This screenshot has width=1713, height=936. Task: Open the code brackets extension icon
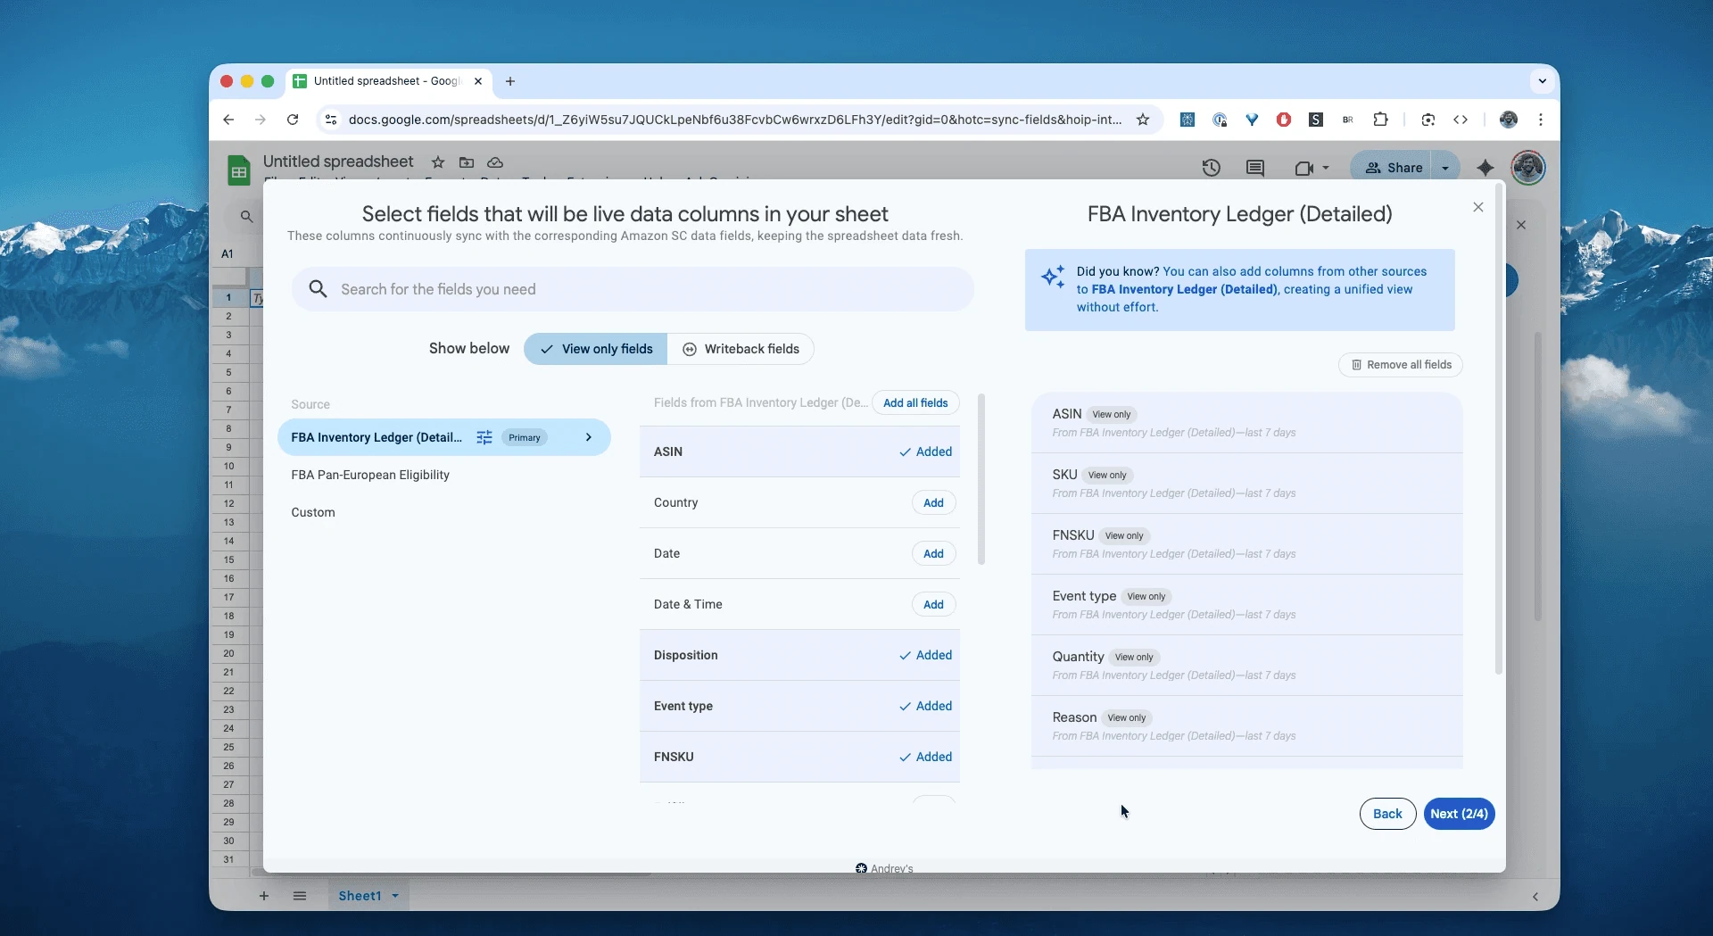click(1461, 120)
